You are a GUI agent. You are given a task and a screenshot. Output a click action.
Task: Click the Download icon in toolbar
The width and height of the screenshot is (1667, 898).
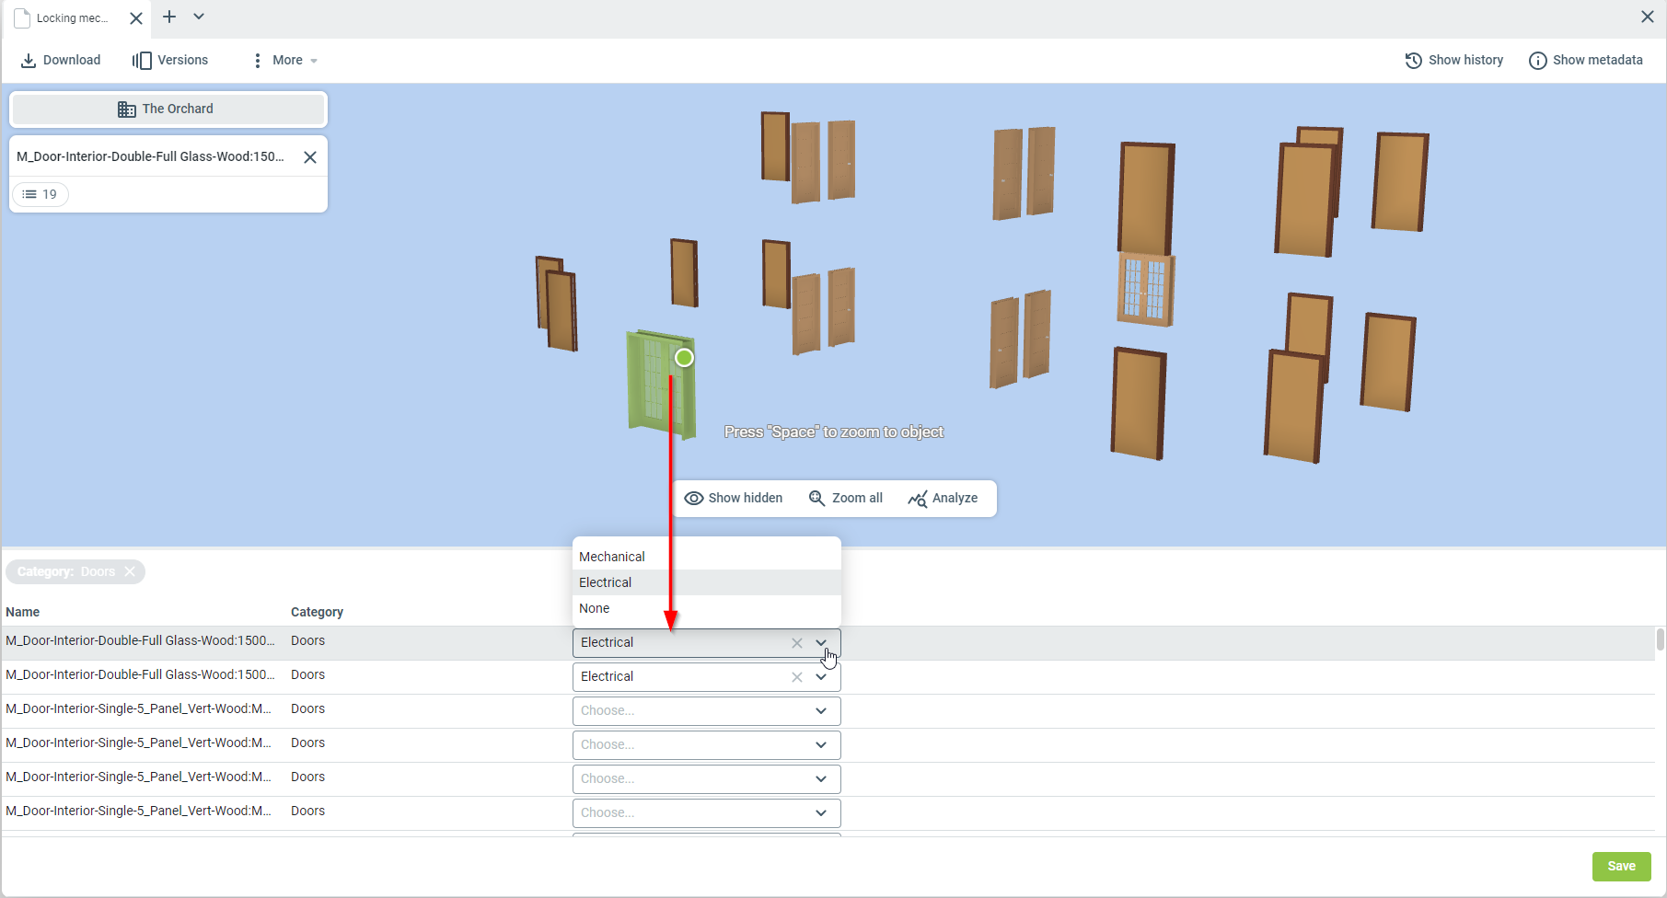click(29, 61)
